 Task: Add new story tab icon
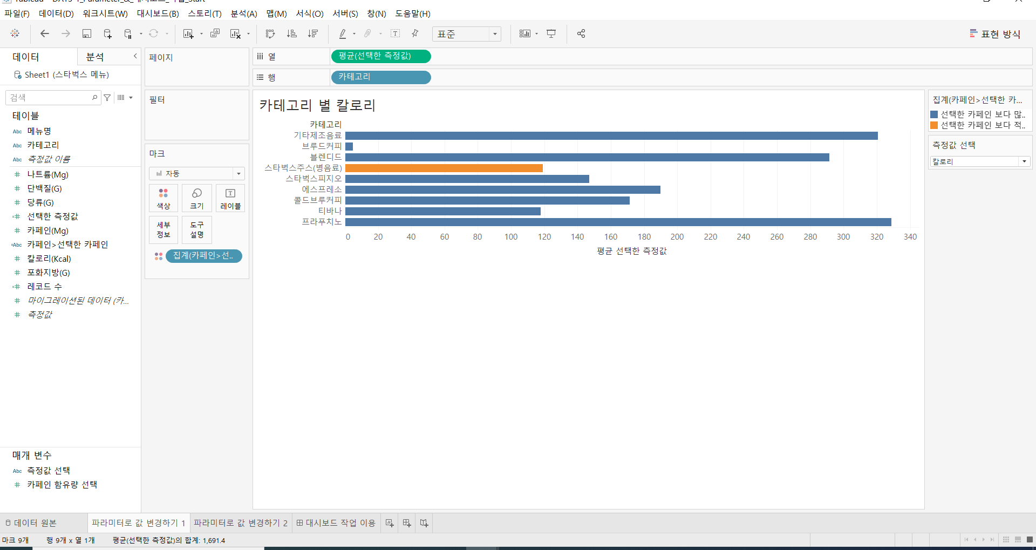[x=424, y=523]
